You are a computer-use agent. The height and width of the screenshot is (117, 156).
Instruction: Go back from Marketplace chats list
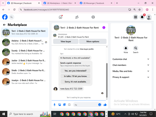point(4,25)
